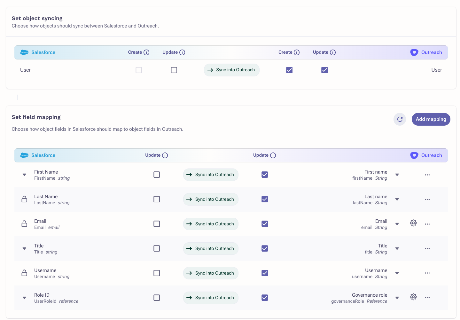Uncheck Outreach Create for User object
This screenshot has width=460, height=320.
point(289,70)
